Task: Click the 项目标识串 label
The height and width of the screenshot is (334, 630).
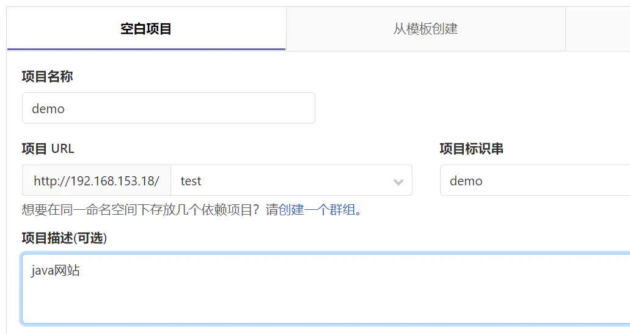Action: click(471, 149)
